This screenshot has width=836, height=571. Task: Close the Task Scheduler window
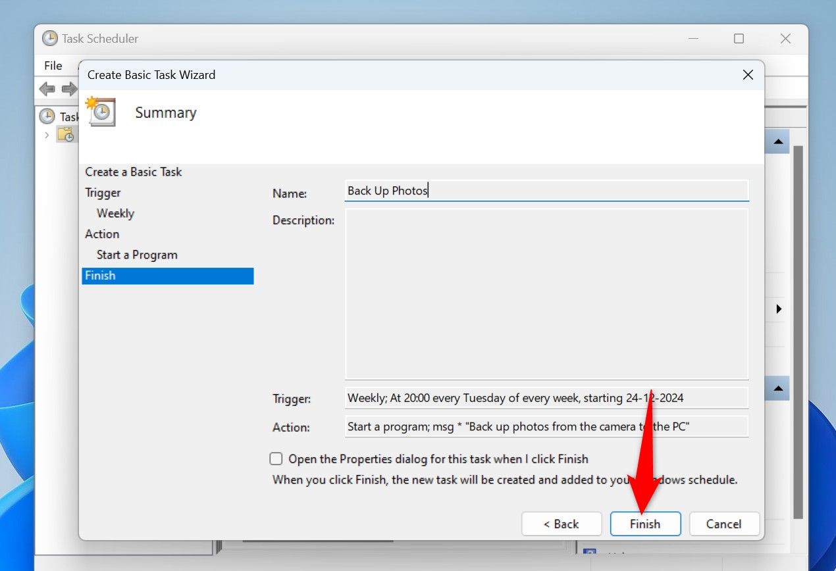click(x=785, y=39)
